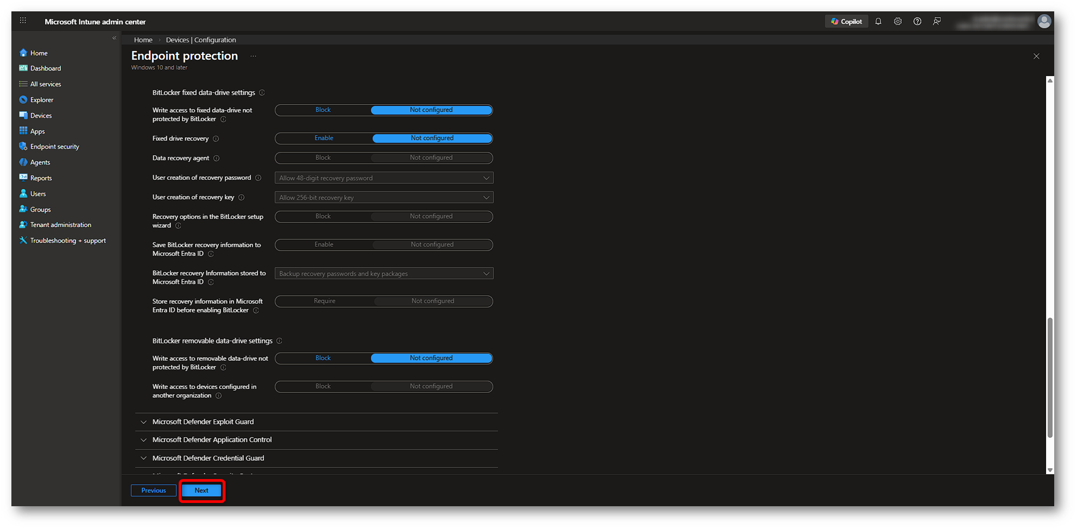Set Data recovery agent to Block
Screen dimensions: 1077x529
coord(323,158)
